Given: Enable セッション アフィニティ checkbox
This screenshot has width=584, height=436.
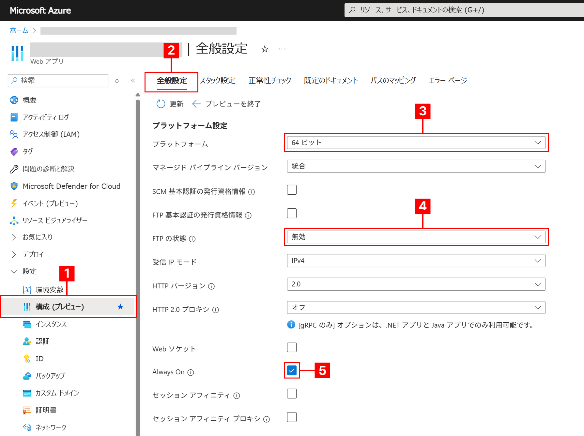Looking at the screenshot, I should coord(292,394).
